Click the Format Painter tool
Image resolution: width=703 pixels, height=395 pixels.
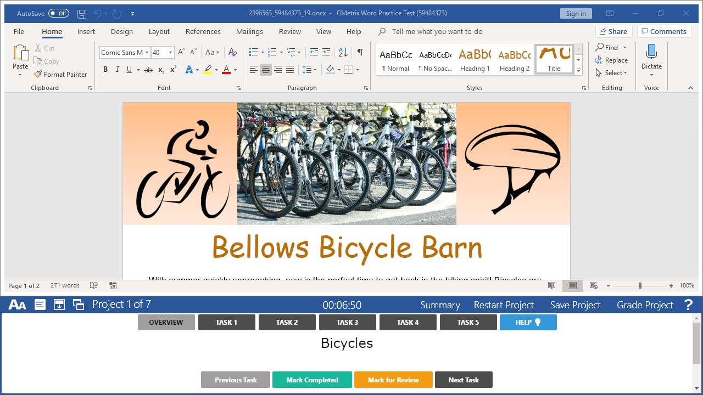60,74
